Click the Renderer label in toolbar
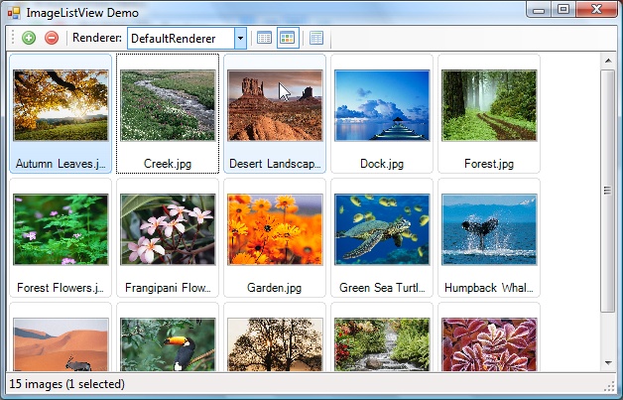 point(97,38)
